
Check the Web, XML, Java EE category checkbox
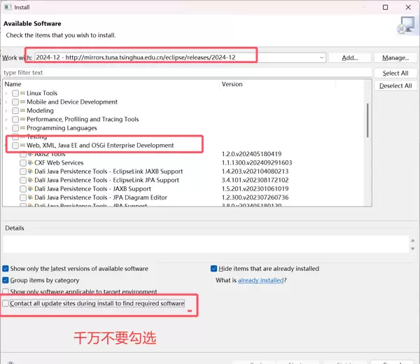[x=15, y=146]
